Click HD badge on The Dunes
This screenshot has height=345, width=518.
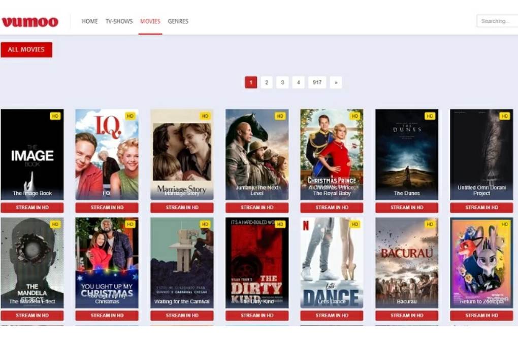coord(430,116)
